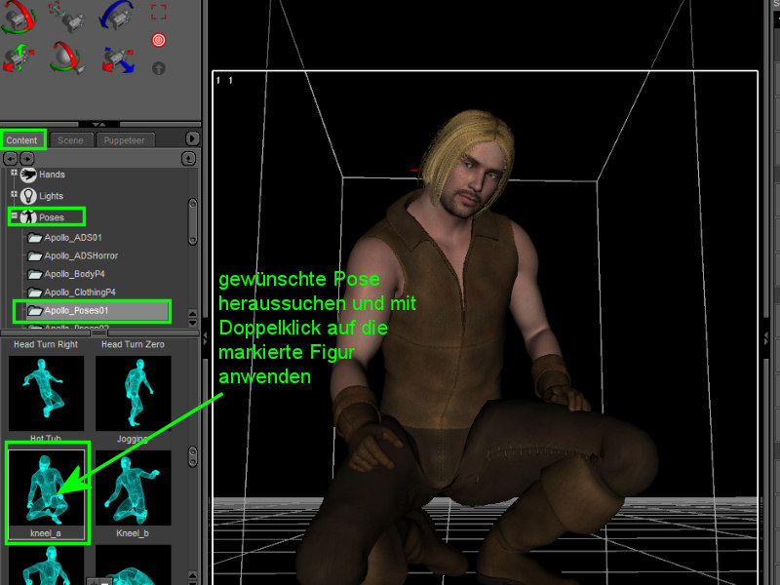Click the left pane collapse handle beside viewport
This screenshot has height=585, width=780.
205,338
